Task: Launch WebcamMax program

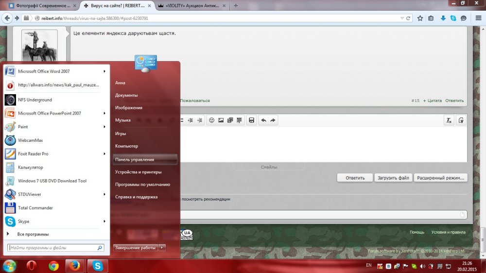Action: coord(56,140)
